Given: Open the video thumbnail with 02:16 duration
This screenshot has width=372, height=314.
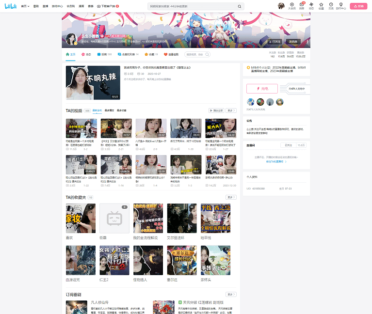Looking at the screenshot, I should [x=81, y=128].
